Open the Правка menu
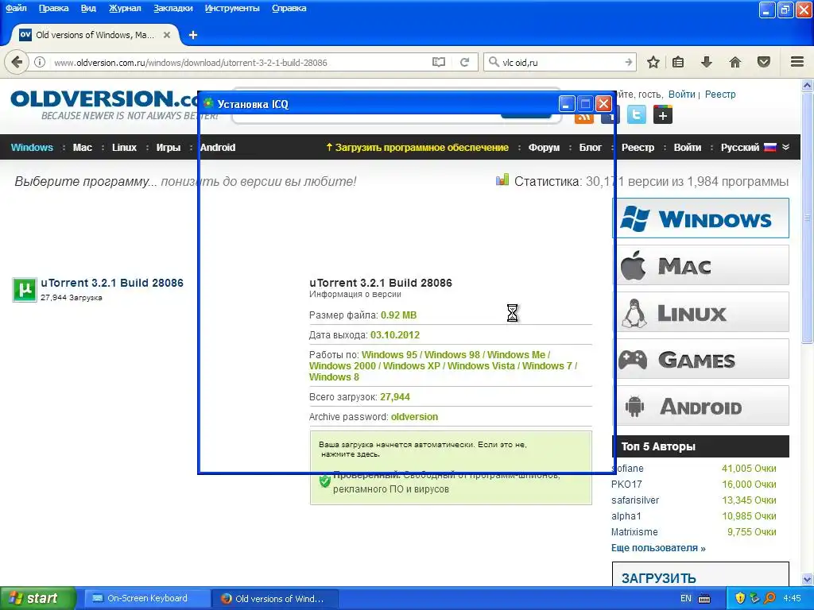814x610 pixels. [x=53, y=8]
